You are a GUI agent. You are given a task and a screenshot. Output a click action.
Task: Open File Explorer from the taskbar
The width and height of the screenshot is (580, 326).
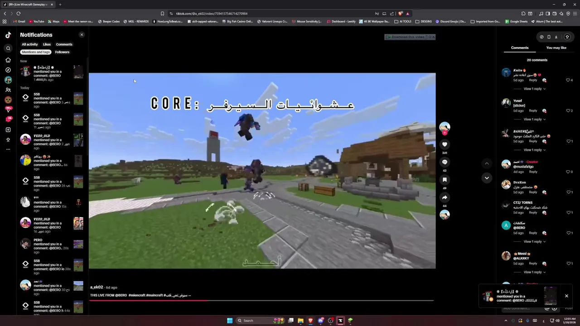click(300, 321)
